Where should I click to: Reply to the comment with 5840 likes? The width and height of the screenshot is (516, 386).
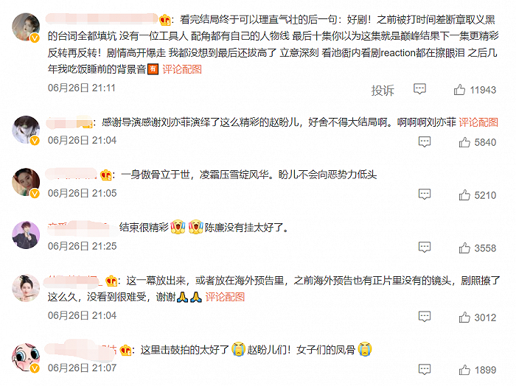425,141
